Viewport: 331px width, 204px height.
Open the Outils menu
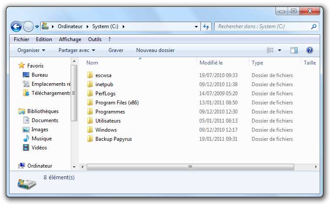click(x=95, y=39)
